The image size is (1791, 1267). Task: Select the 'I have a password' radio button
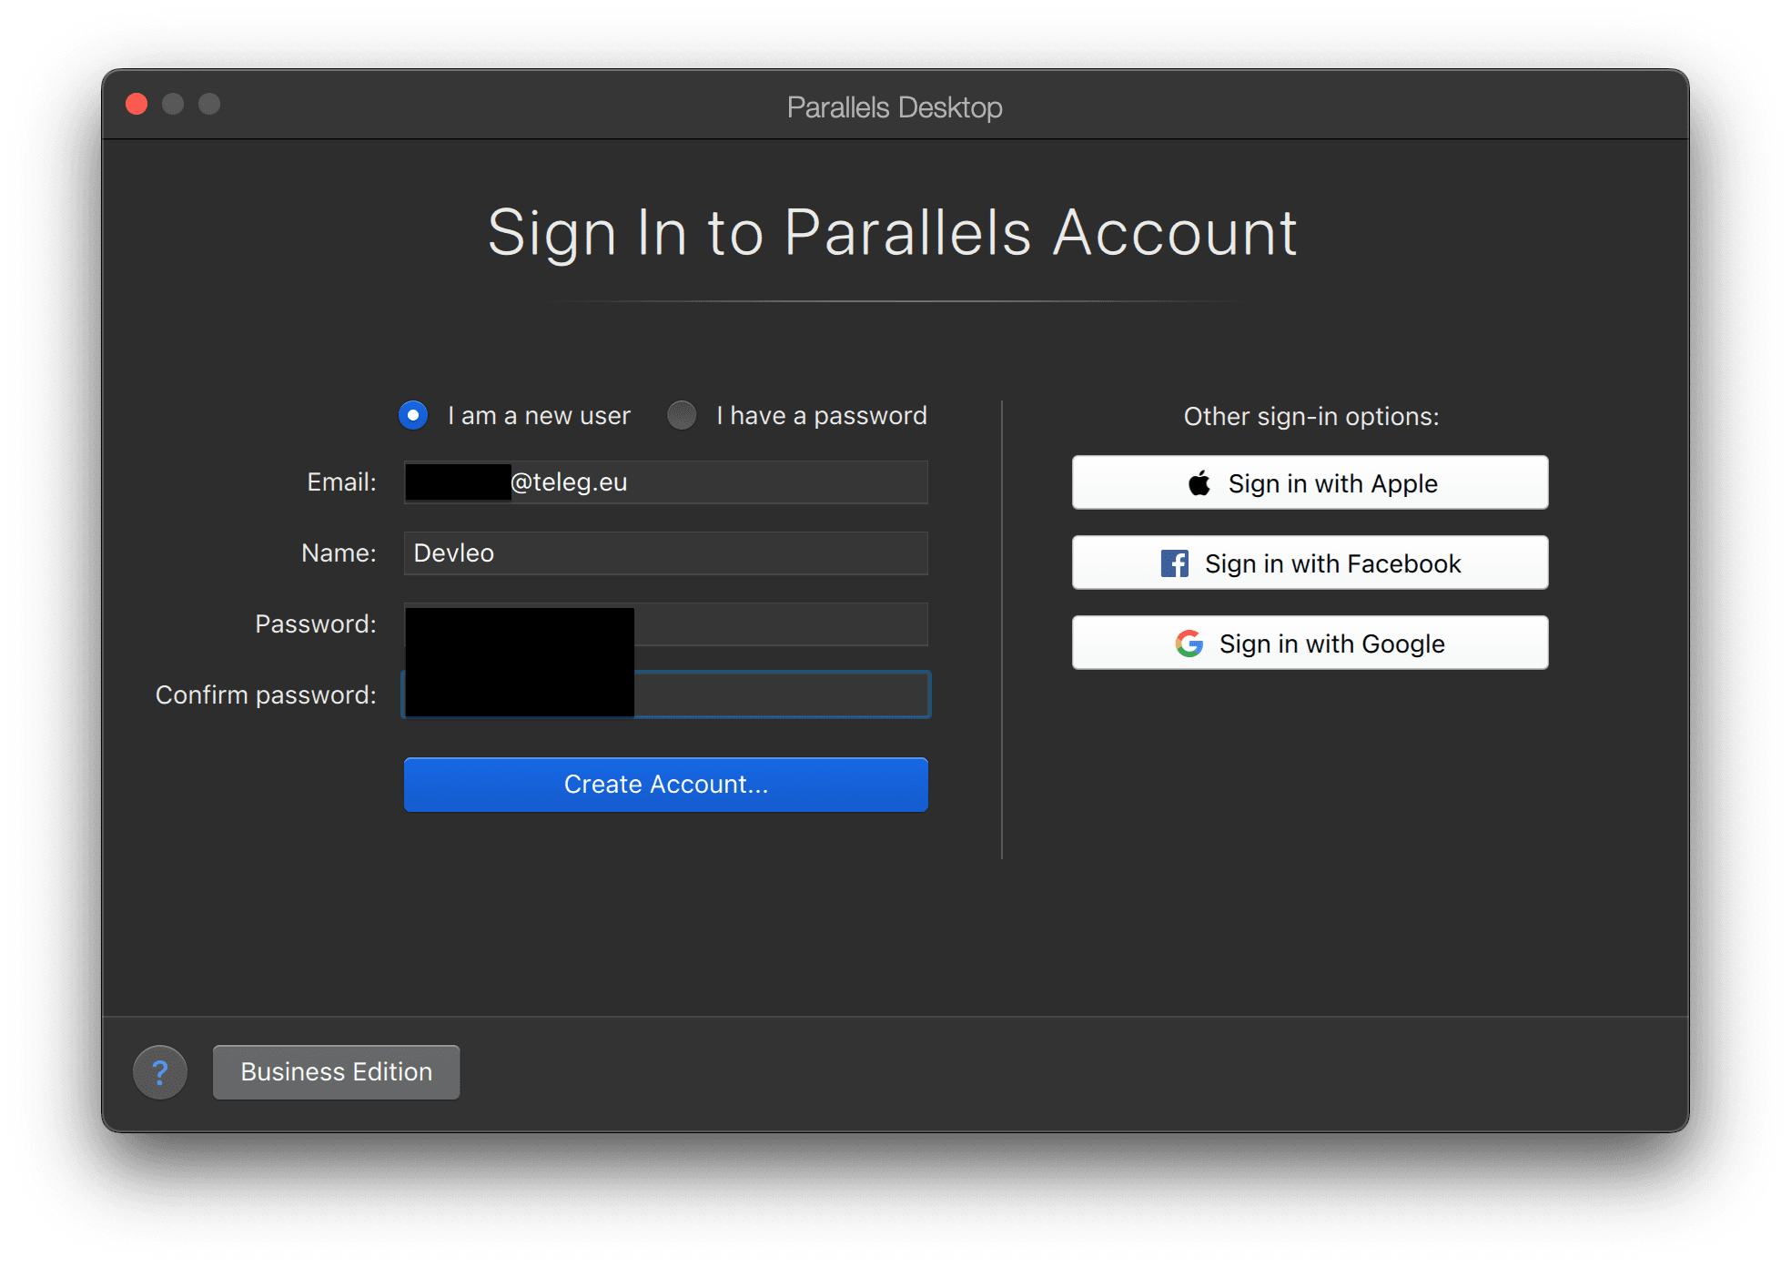click(x=682, y=415)
